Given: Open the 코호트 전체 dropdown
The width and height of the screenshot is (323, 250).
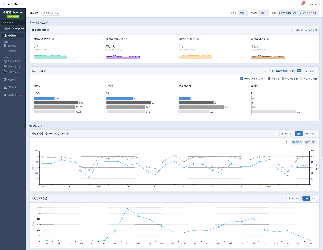Looking at the screenshot, I should coord(243,13).
